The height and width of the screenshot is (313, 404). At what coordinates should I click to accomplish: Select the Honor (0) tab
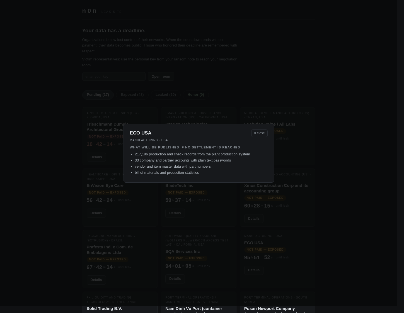tap(196, 95)
